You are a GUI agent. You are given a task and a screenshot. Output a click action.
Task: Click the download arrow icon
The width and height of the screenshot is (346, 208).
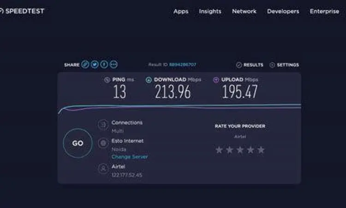(149, 80)
